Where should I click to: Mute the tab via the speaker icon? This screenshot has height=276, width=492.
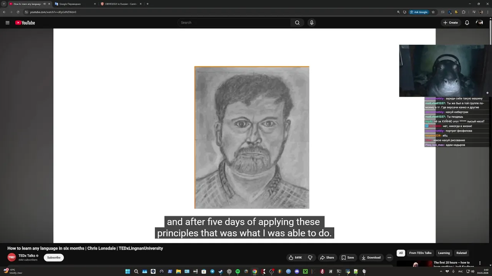click(x=45, y=4)
